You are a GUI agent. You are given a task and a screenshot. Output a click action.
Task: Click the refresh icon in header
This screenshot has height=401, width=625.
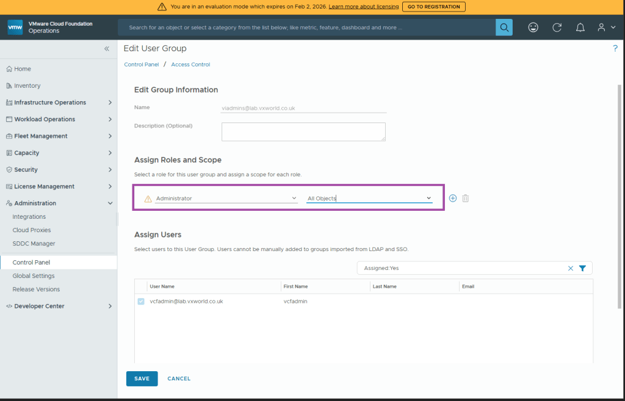(557, 27)
